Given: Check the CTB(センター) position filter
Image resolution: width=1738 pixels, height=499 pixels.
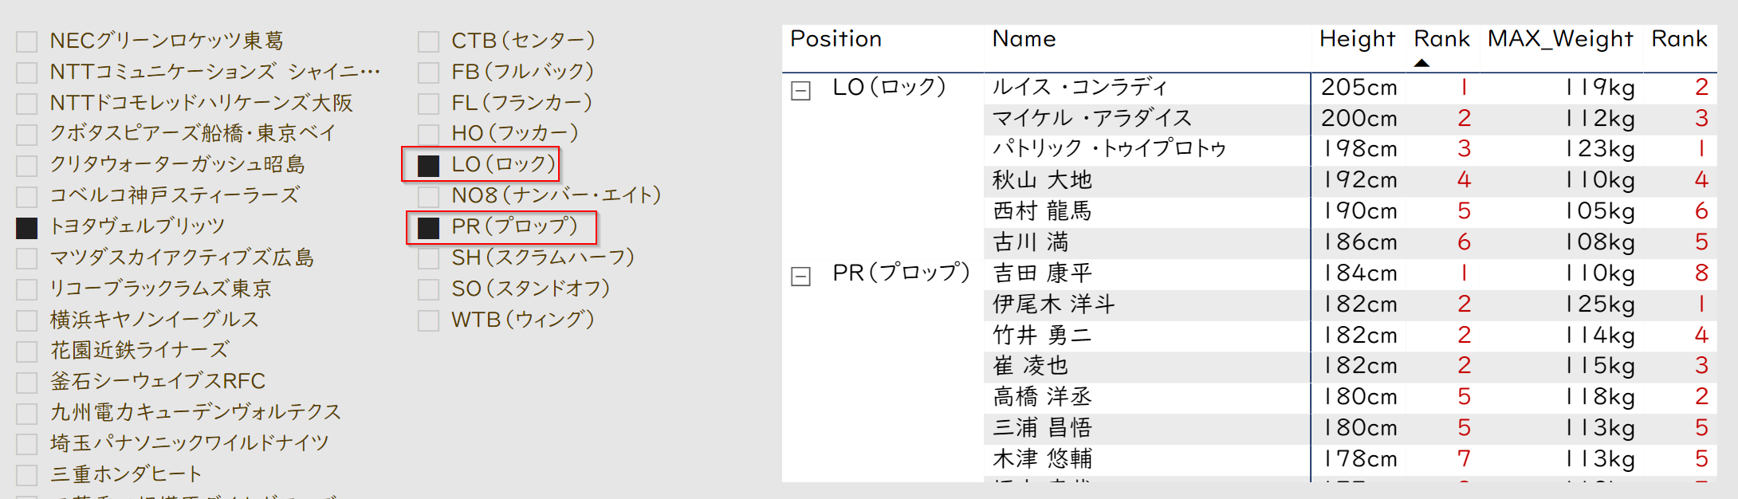Looking at the screenshot, I should pyautogui.click(x=429, y=41).
